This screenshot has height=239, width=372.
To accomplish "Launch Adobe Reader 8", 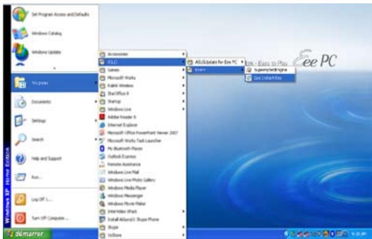I will [x=142, y=117].
